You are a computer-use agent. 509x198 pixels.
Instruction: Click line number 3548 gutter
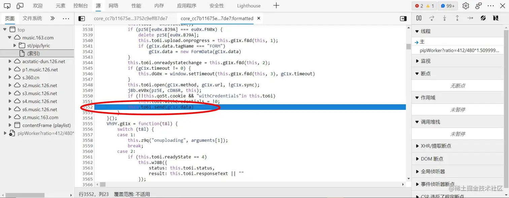(87, 85)
